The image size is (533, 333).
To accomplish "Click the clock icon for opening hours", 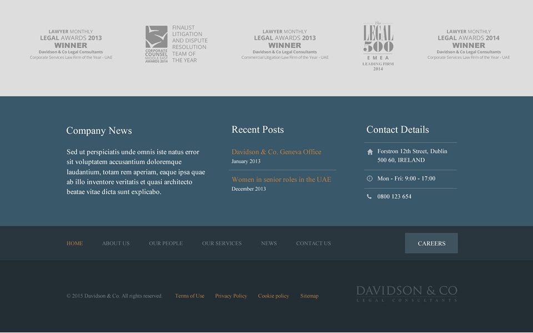I will coord(370,179).
